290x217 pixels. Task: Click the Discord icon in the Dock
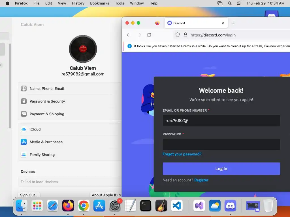tap(230, 206)
